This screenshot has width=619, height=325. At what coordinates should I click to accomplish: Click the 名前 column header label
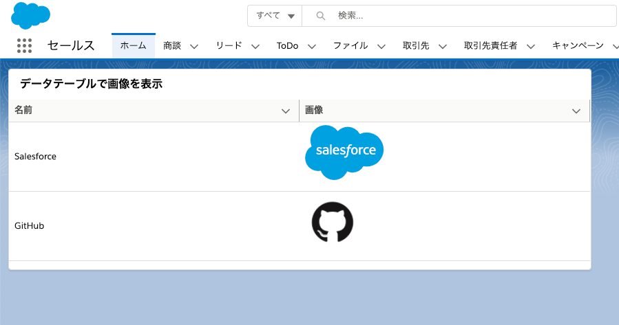(x=23, y=110)
